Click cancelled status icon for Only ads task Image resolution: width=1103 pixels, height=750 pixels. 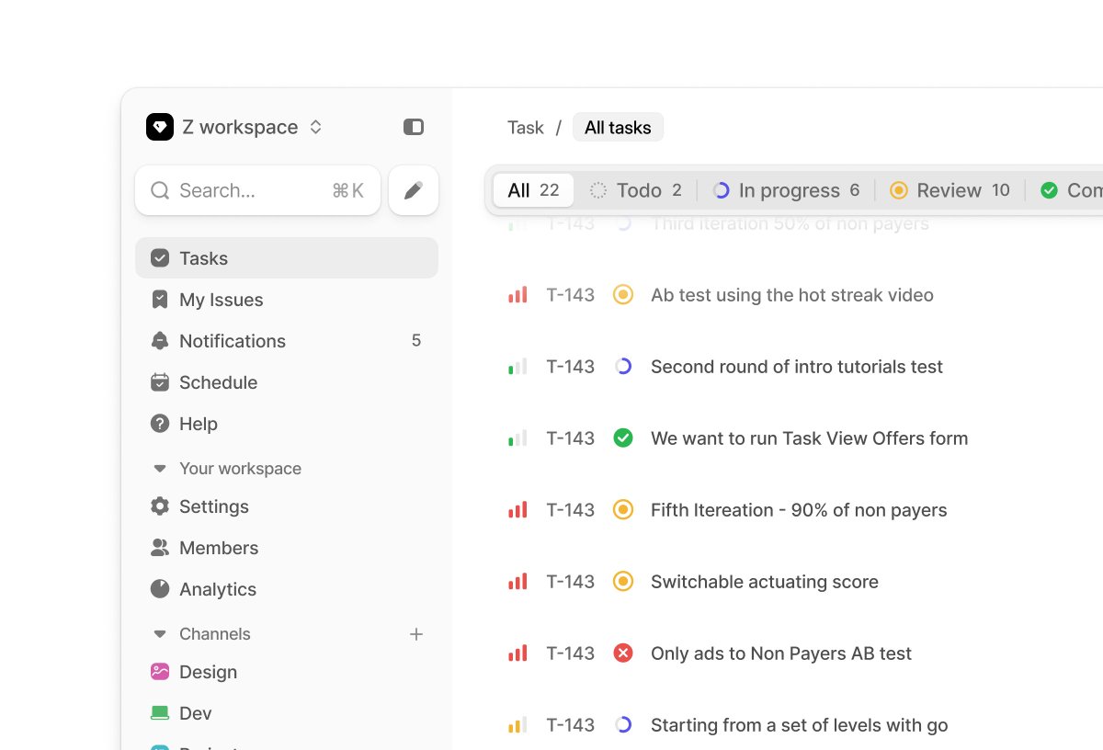pyautogui.click(x=623, y=653)
